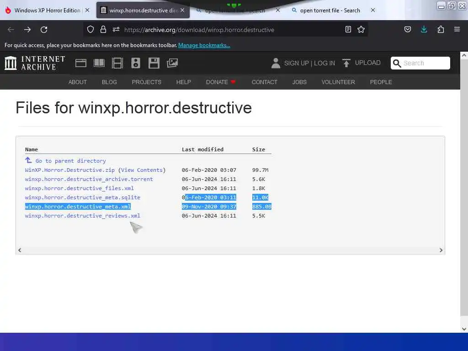
Task: Open the Web (Wayback) icon in Archive nav
Action: pos(80,63)
